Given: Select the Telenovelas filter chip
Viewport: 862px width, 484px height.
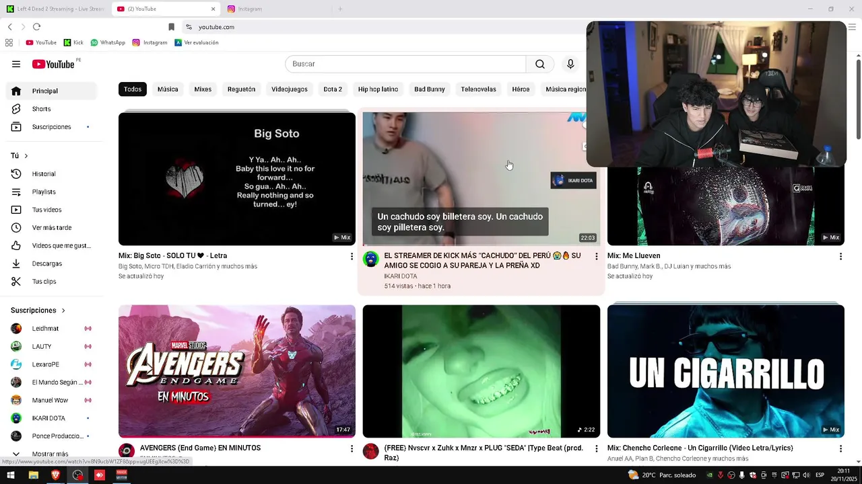Looking at the screenshot, I should point(478,89).
